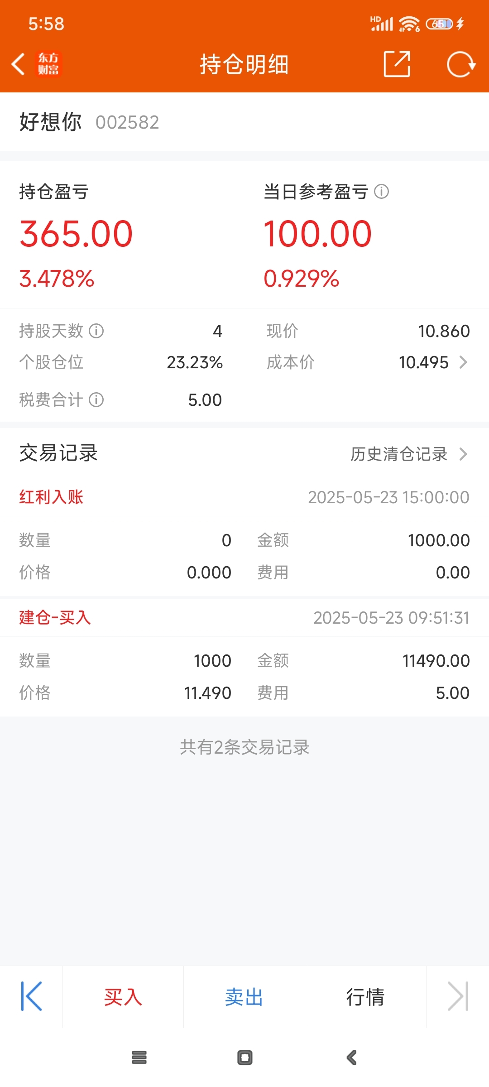
Task: Select the 红利入账 record entry
Action: coord(244,538)
